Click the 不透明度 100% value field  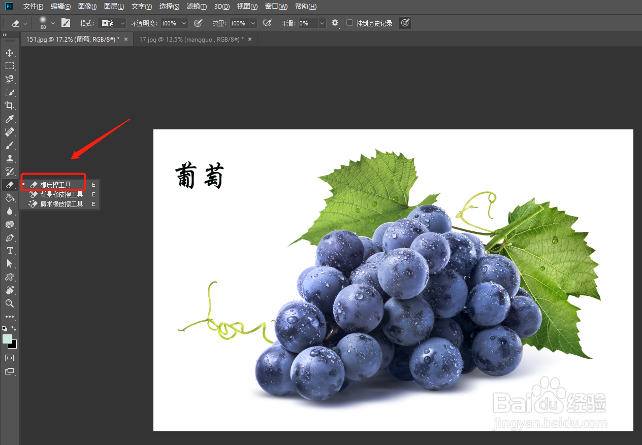170,23
